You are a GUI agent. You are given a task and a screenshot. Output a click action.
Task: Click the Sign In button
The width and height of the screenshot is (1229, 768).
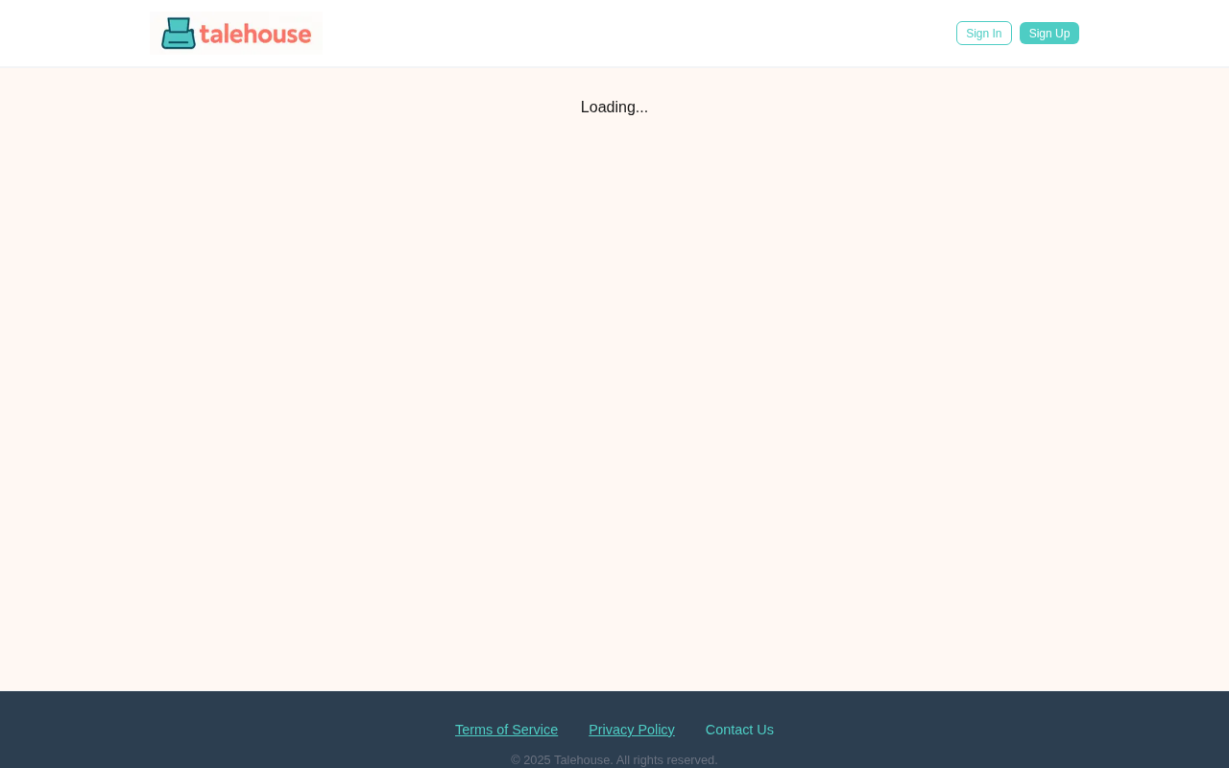pyautogui.click(x=983, y=34)
